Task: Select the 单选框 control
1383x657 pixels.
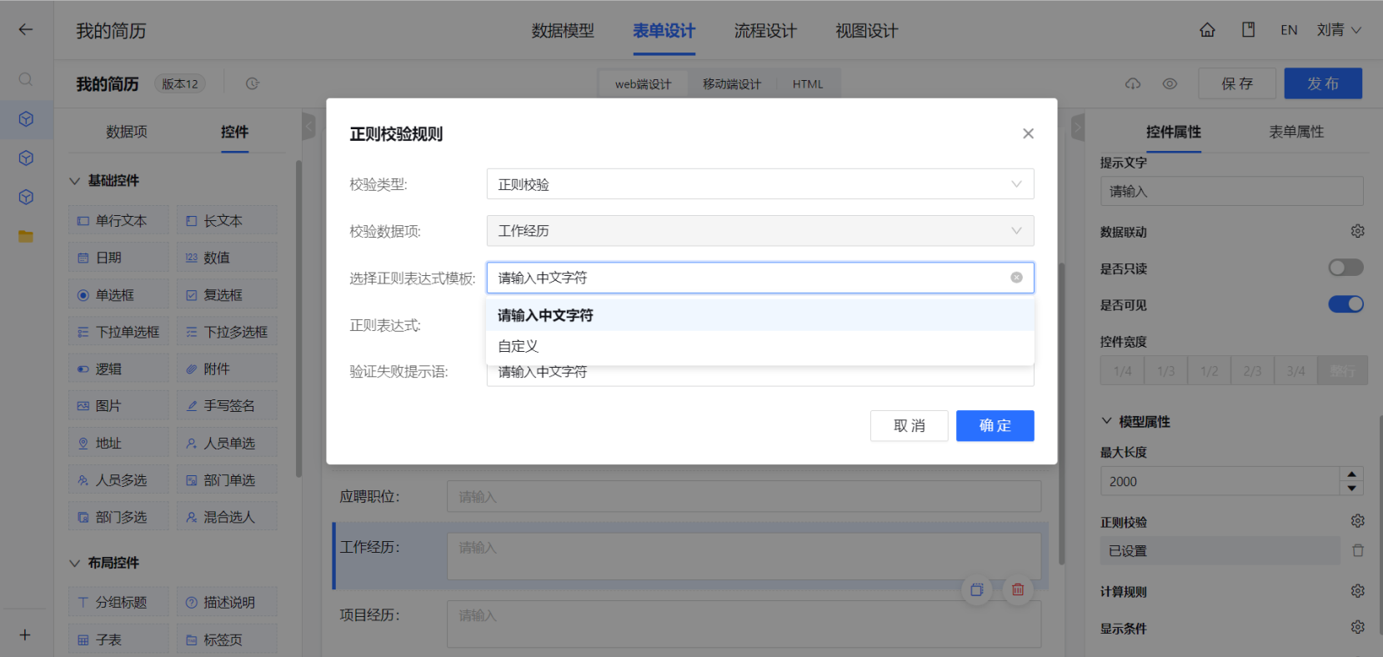Action: click(119, 295)
